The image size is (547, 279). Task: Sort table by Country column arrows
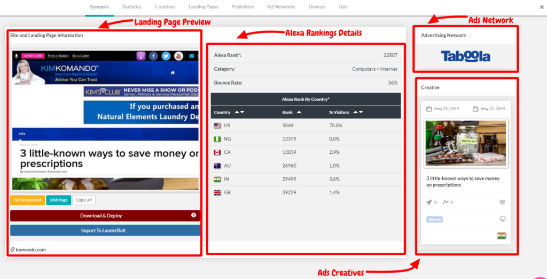(x=240, y=112)
